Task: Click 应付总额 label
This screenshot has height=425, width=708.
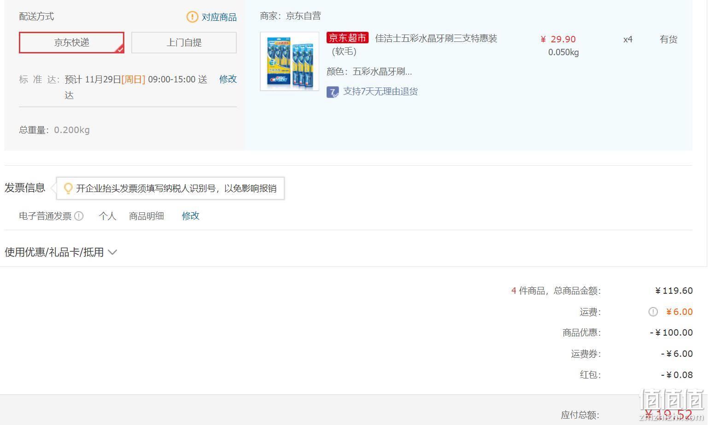Action: click(580, 415)
